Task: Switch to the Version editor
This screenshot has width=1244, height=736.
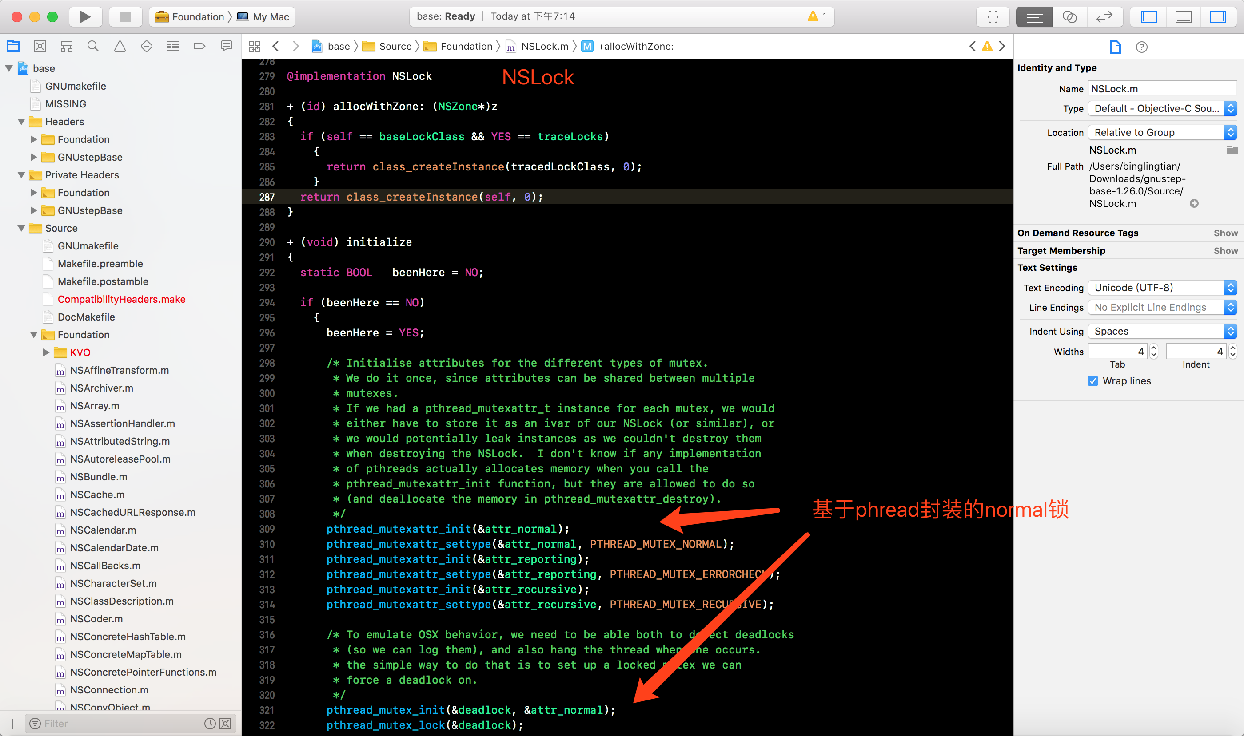Action: coord(1104,17)
